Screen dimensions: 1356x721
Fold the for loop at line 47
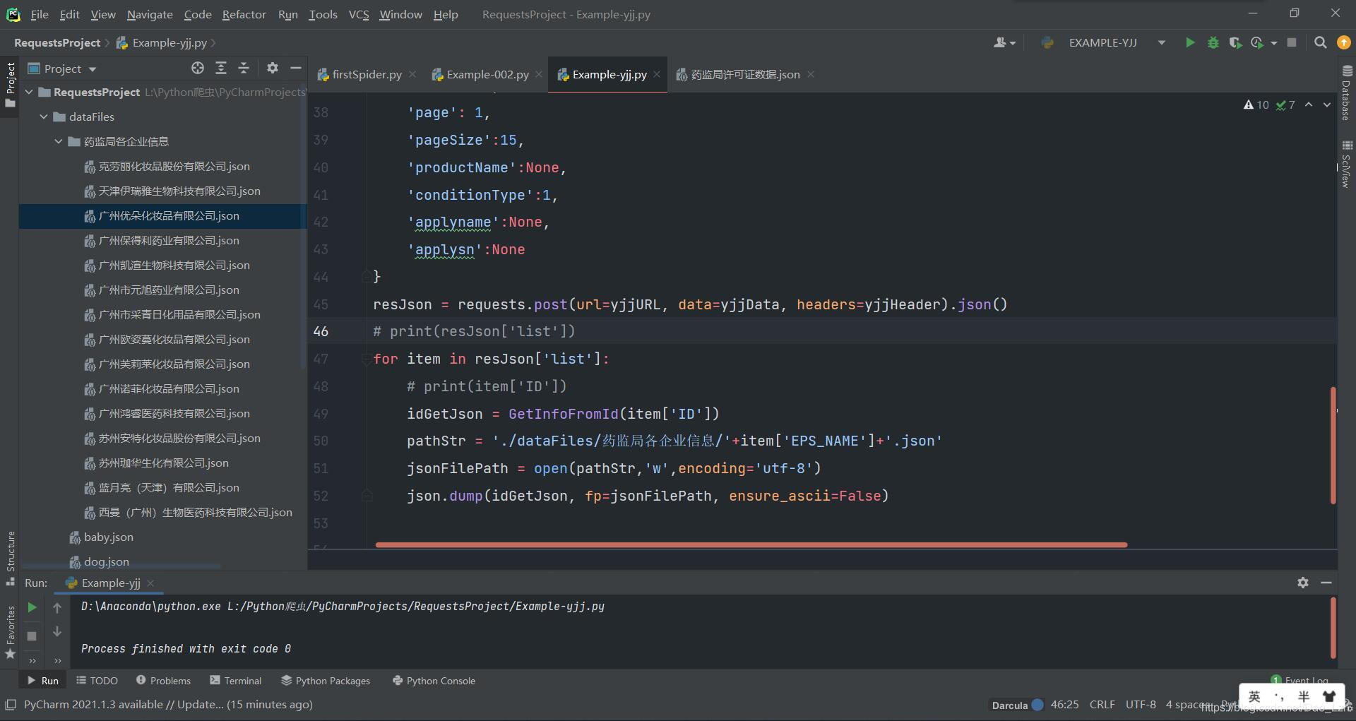[x=367, y=359]
